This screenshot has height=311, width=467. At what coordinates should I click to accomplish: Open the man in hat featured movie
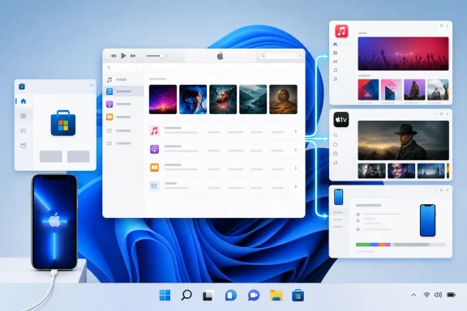[403, 140]
